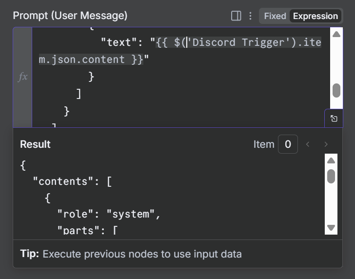Click the Result panel's scroll down arrow

pos(331,227)
